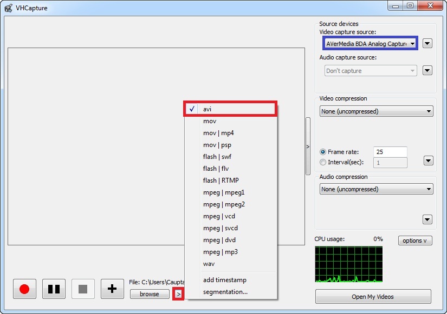Pause the capture with the pause button
Viewport: 447px width, 314px height.
[x=54, y=289]
